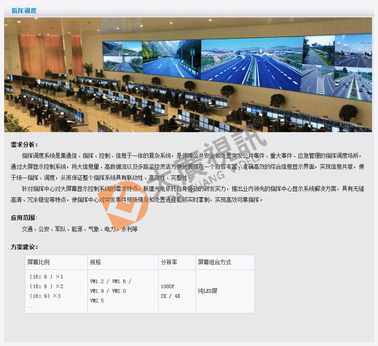Select the 方案建议 heading

(24, 247)
